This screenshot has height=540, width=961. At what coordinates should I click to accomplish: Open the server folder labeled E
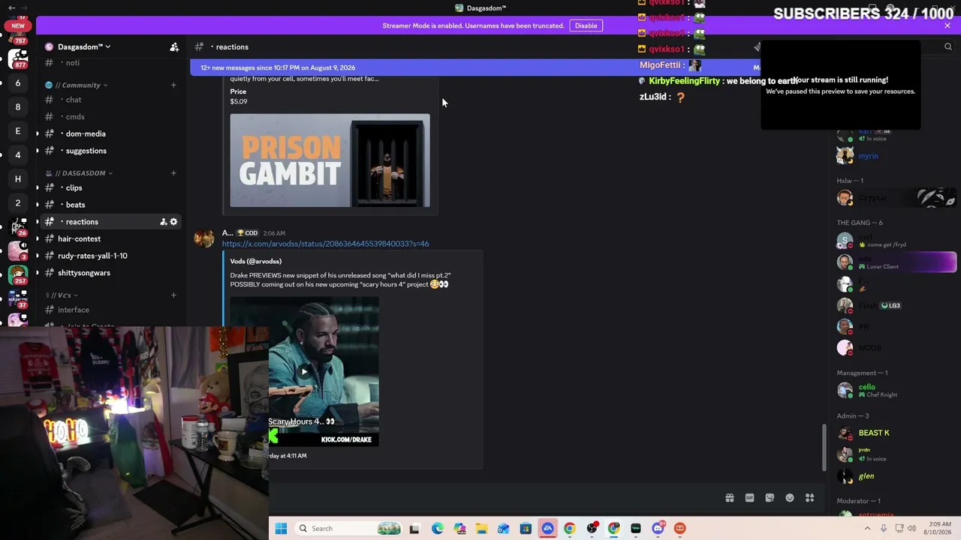click(x=18, y=130)
